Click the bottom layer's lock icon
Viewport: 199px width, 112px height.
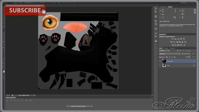click(194, 66)
